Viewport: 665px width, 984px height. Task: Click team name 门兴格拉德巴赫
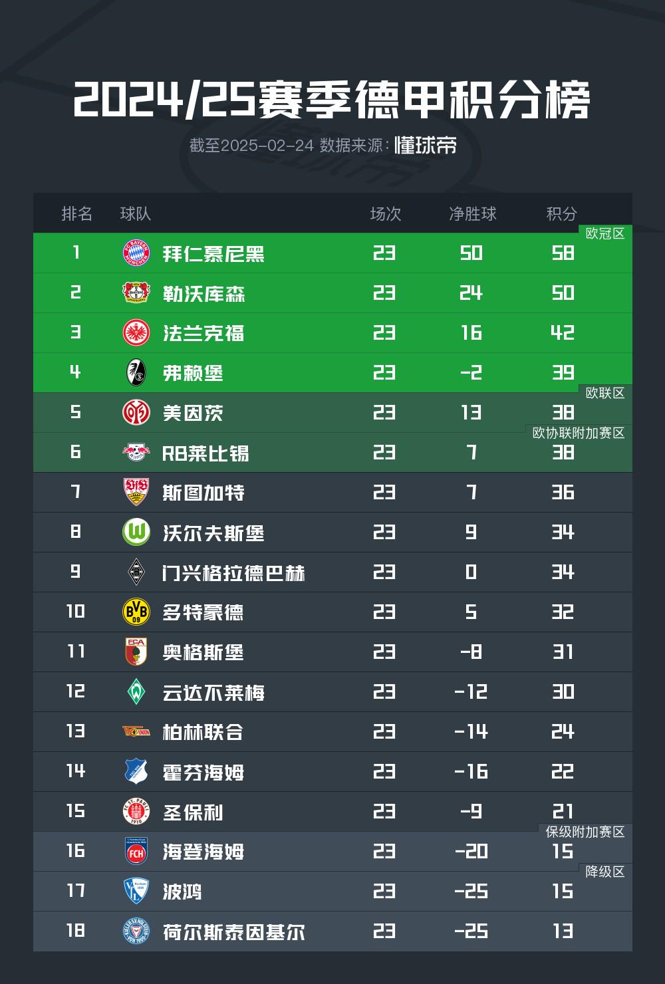(233, 573)
